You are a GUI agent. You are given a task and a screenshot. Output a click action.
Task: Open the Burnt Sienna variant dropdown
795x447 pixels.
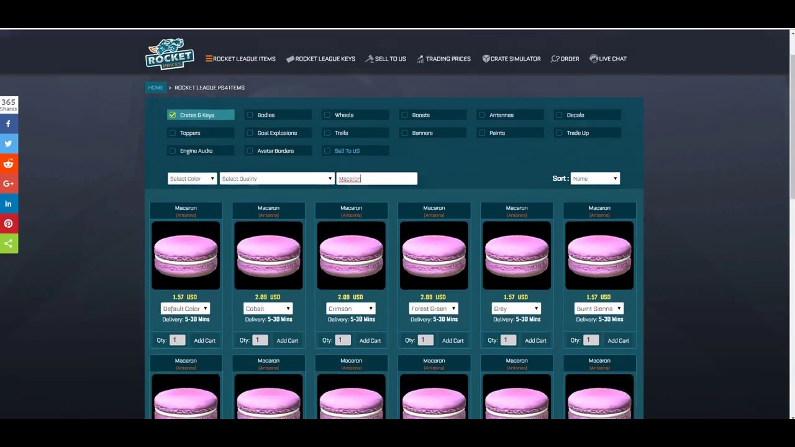[599, 309]
